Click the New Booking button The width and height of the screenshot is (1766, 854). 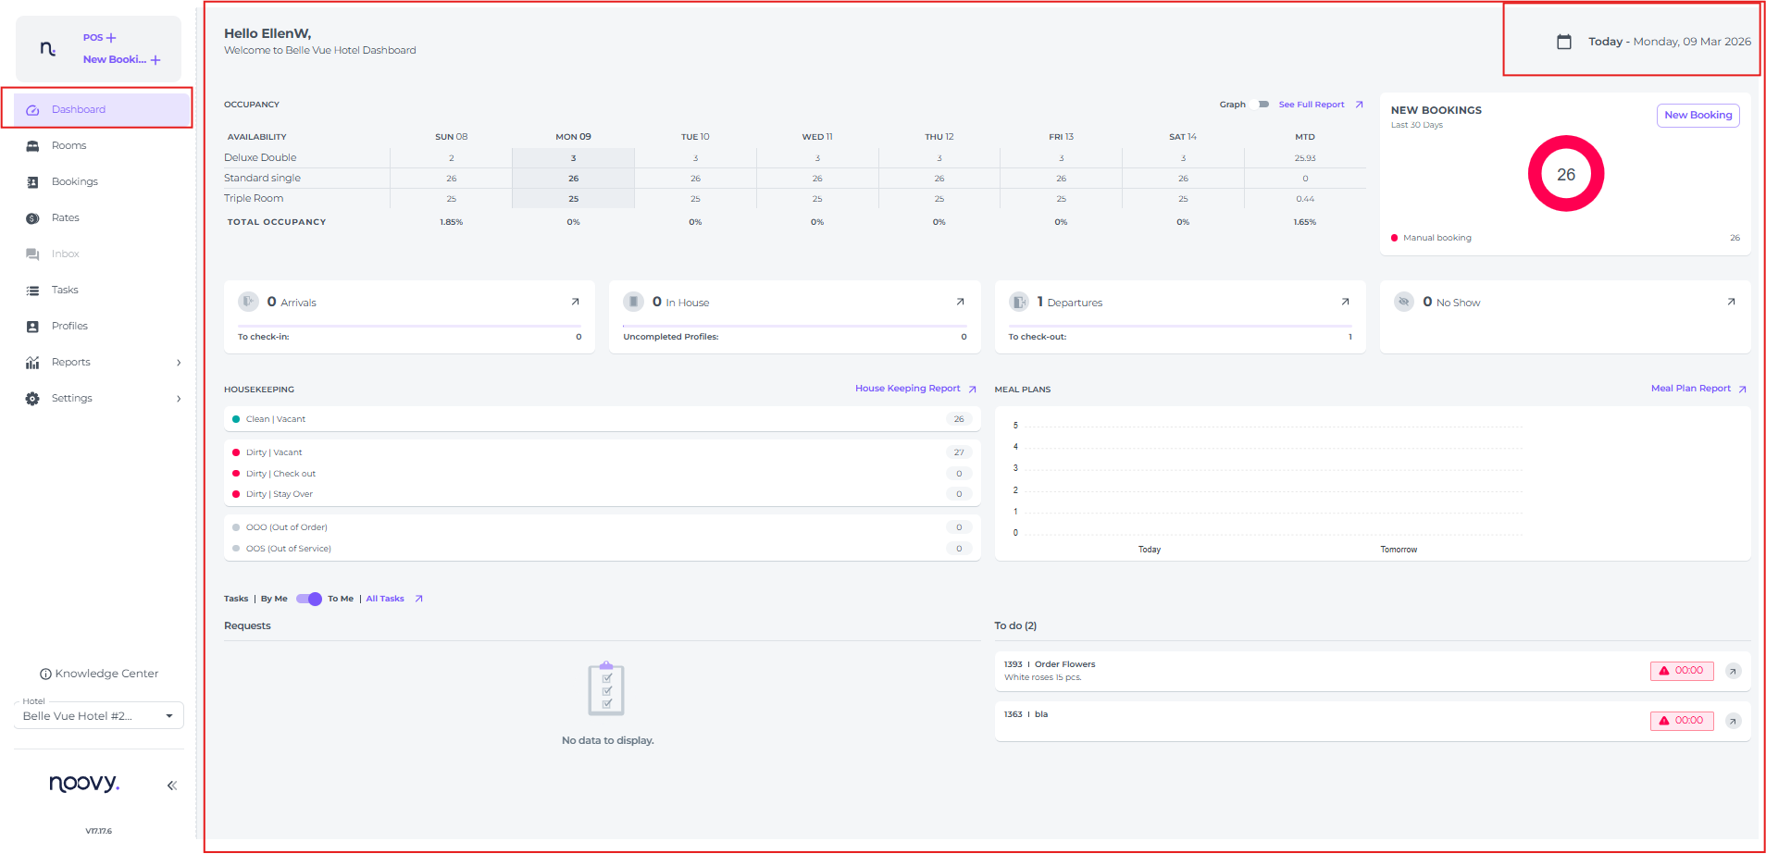point(1698,116)
